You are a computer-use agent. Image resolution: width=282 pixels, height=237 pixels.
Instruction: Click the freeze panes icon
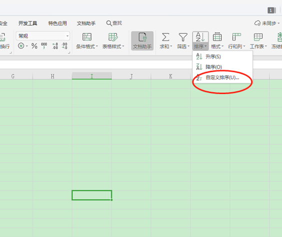click(279, 37)
